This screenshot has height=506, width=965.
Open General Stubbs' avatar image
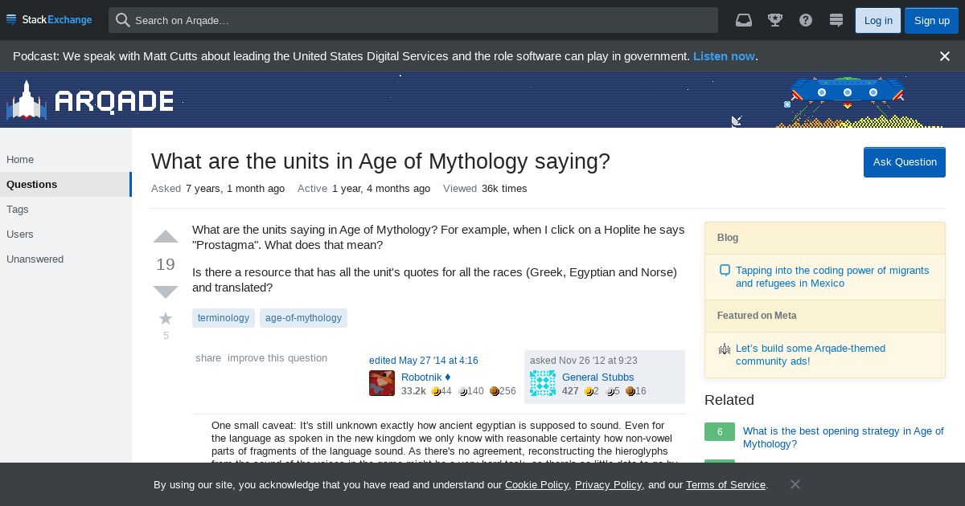pos(543,383)
